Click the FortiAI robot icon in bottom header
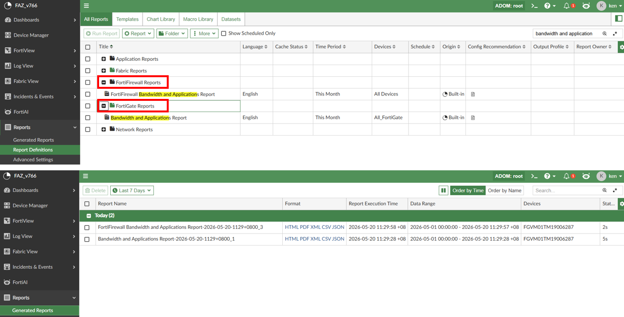 586,176
